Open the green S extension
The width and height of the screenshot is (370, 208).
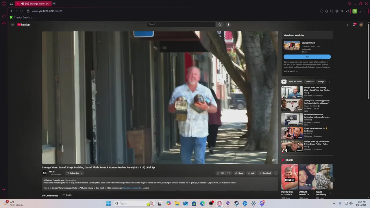(355, 11)
